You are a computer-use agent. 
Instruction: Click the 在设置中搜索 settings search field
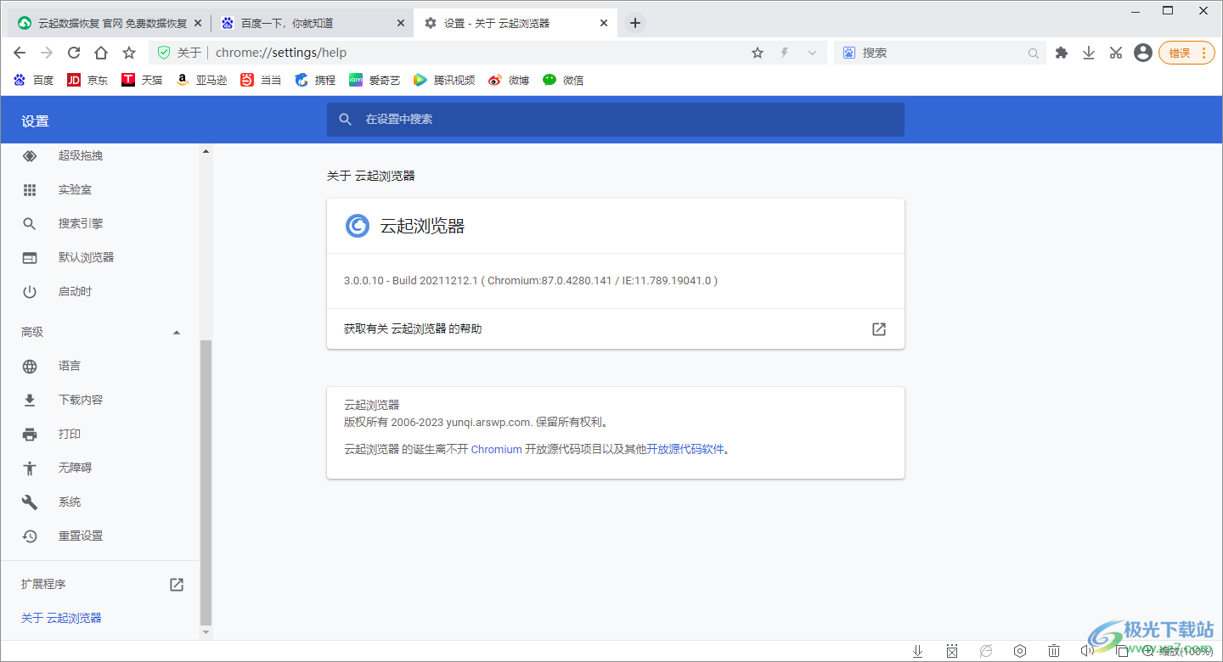click(x=616, y=120)
